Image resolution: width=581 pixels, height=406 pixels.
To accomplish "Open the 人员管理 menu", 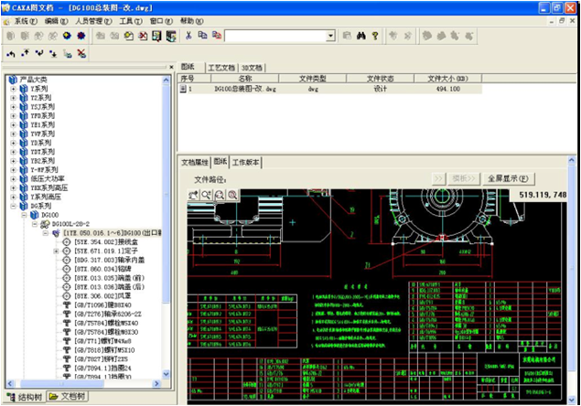I will coord(93,21).
